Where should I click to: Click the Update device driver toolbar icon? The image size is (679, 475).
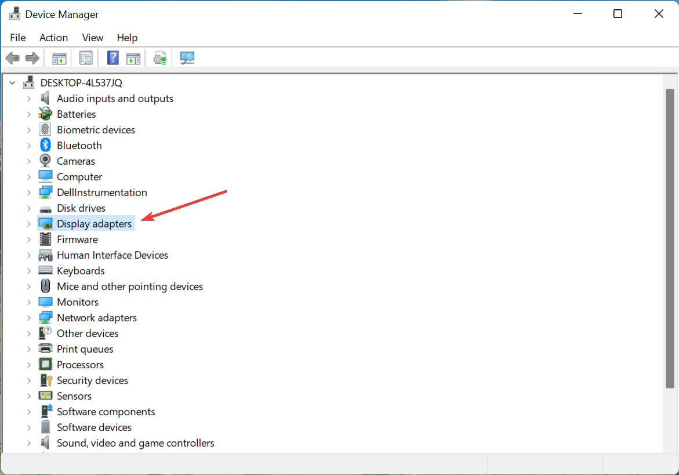pos(160,58)
